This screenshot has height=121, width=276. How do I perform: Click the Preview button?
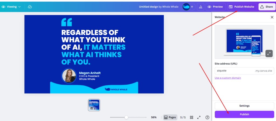pos(215,7)
